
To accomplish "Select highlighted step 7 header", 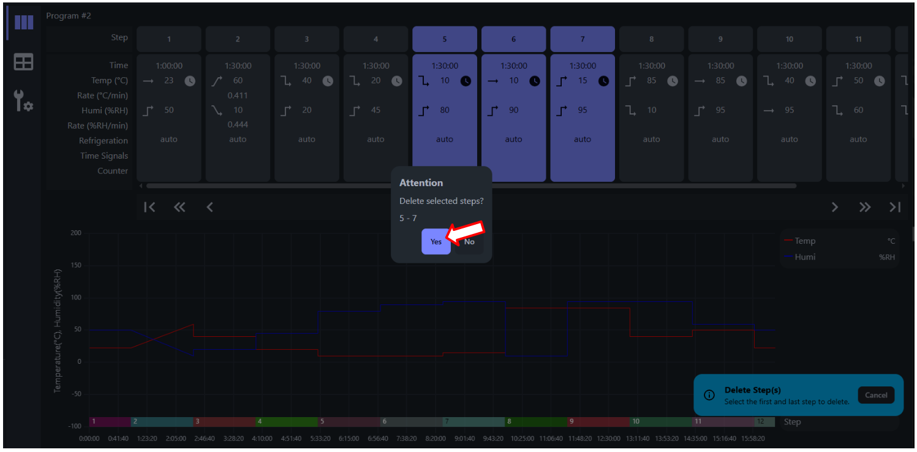I will [583, 39].
